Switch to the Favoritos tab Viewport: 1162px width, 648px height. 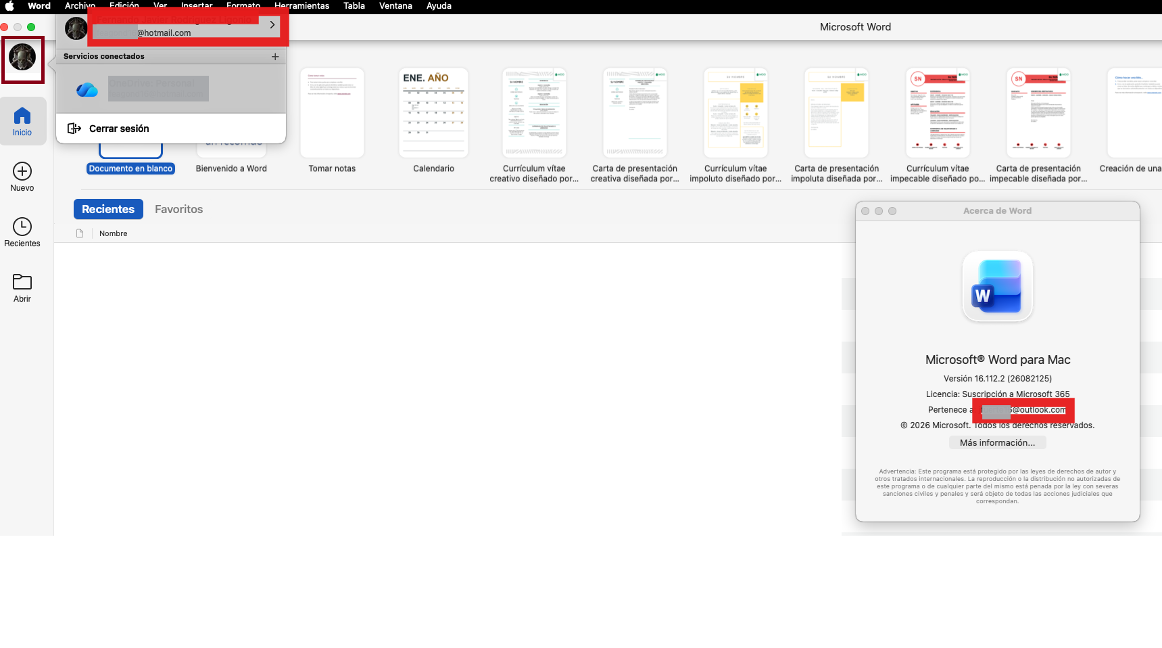point(178,209)
